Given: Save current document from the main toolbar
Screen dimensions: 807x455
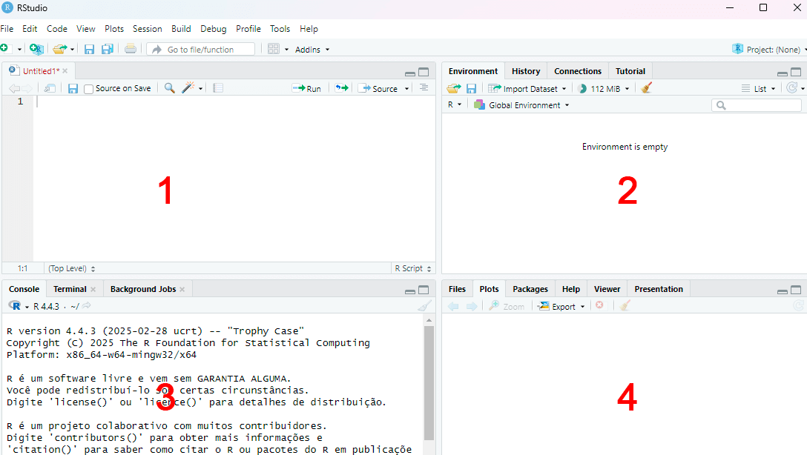Looking at the screenshot, I should pyautogui.click(x=89, y=50).
